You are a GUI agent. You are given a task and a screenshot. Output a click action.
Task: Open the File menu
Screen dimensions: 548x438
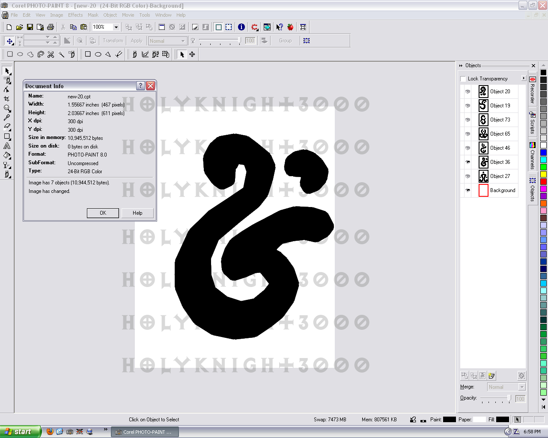coord(14,15)
